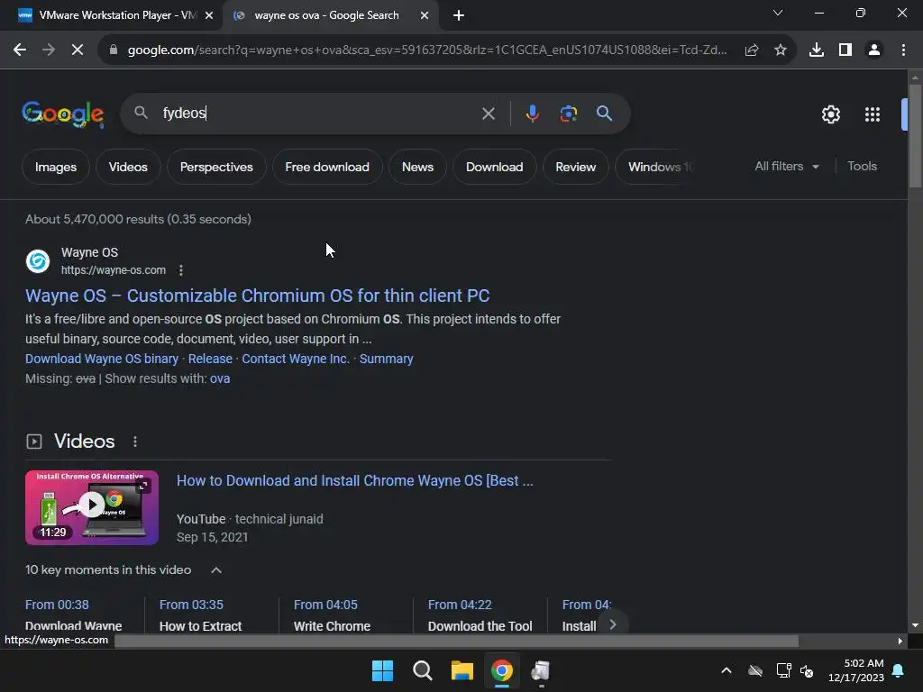
Task: Stop loading the page
Action: click(78, 50)
